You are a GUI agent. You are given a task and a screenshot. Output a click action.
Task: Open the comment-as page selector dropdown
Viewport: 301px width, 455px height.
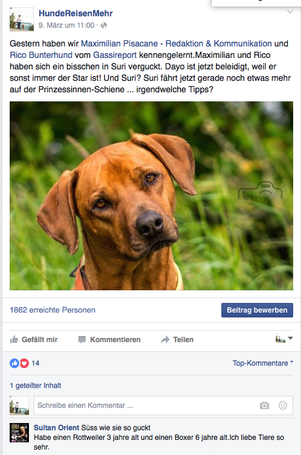point(284,339)
